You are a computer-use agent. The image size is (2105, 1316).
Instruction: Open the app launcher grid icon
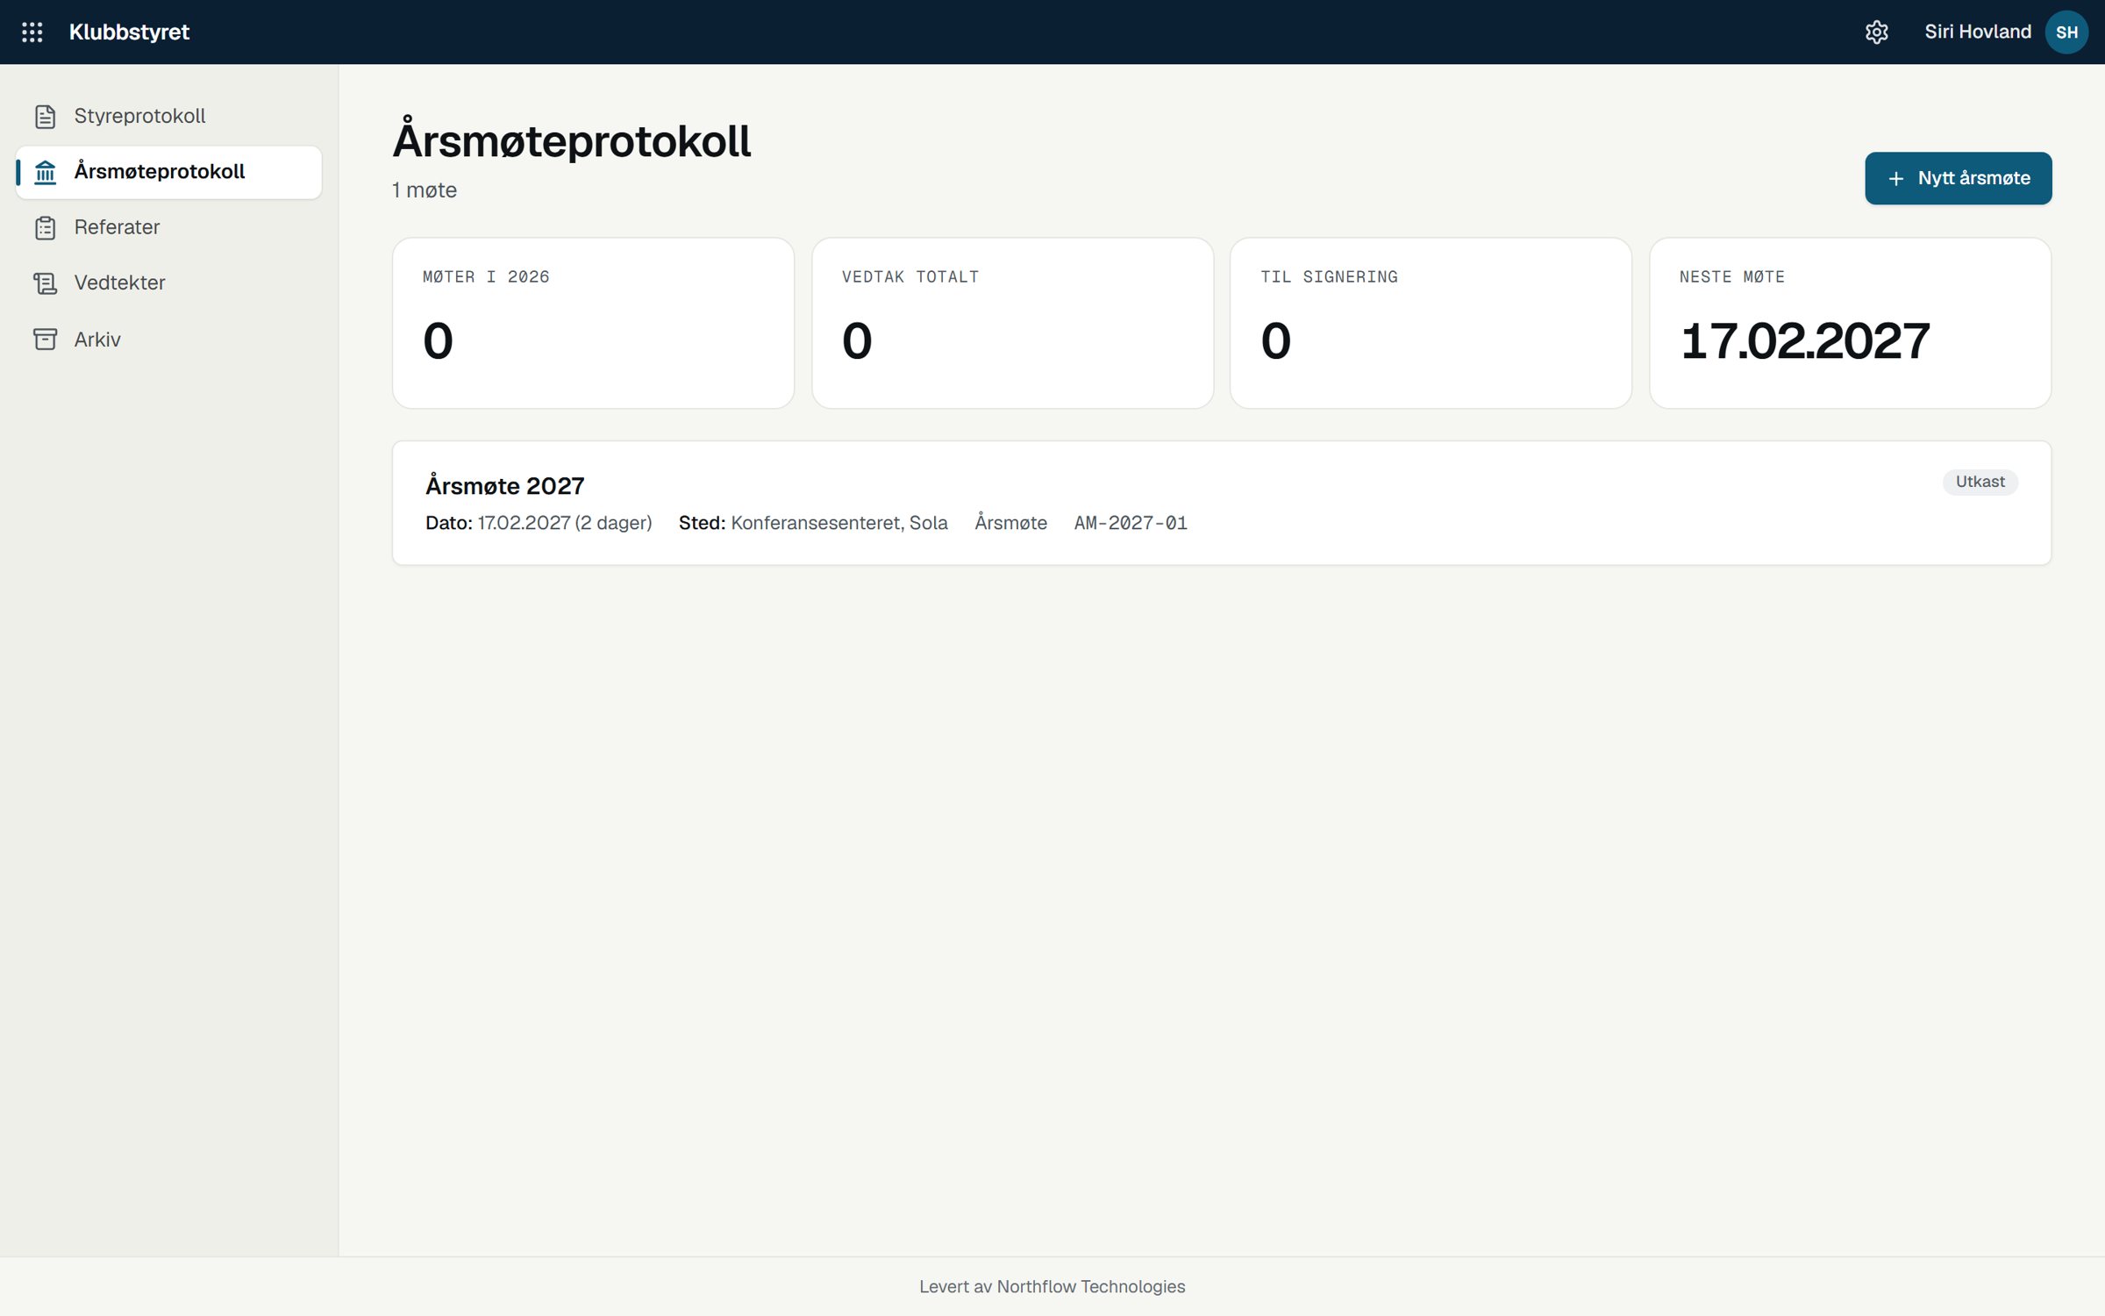pyautogui.click(x=32, y=32)
